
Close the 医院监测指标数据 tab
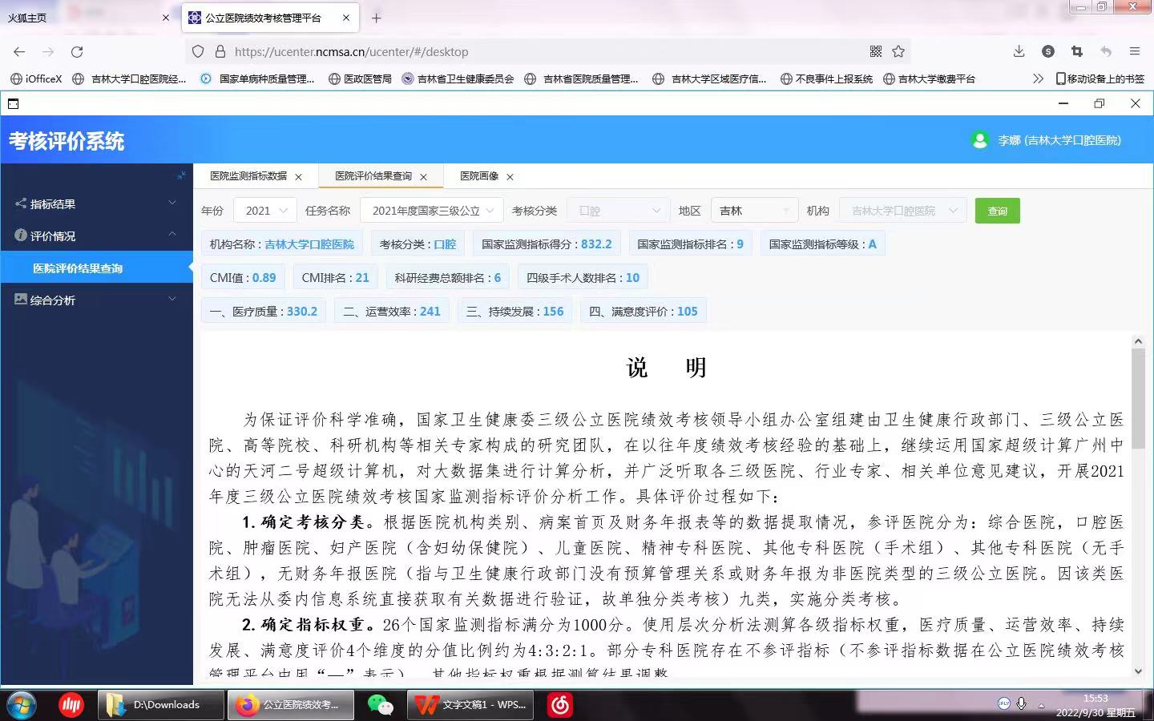coord(299,177)
